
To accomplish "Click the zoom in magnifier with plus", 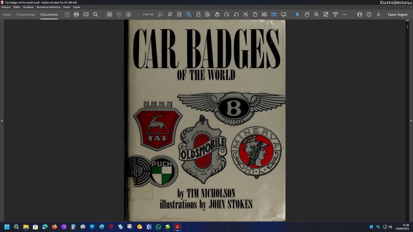I will click(316, 14).
